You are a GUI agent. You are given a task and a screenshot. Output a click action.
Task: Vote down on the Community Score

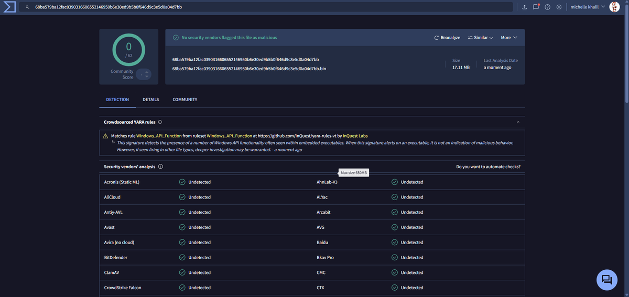click(x=147, y=77)
